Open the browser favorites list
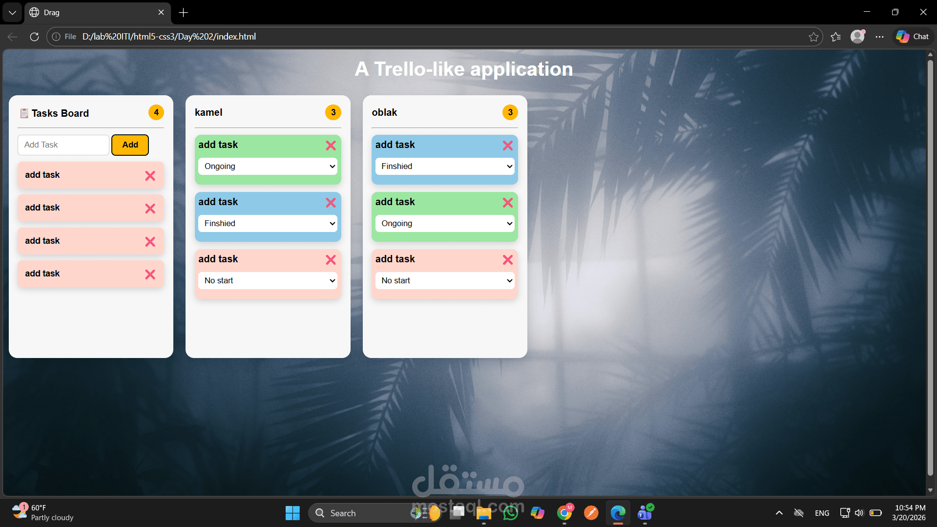The height and width of the screenshot is (527, 937). coord(836,37)
